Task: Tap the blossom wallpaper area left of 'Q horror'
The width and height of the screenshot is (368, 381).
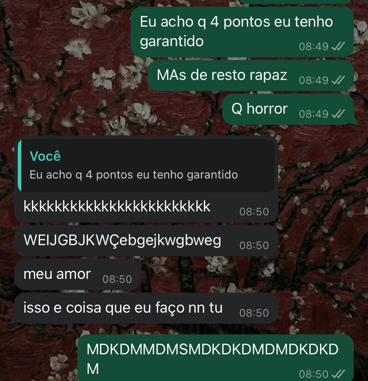Action: coord(109,109)
